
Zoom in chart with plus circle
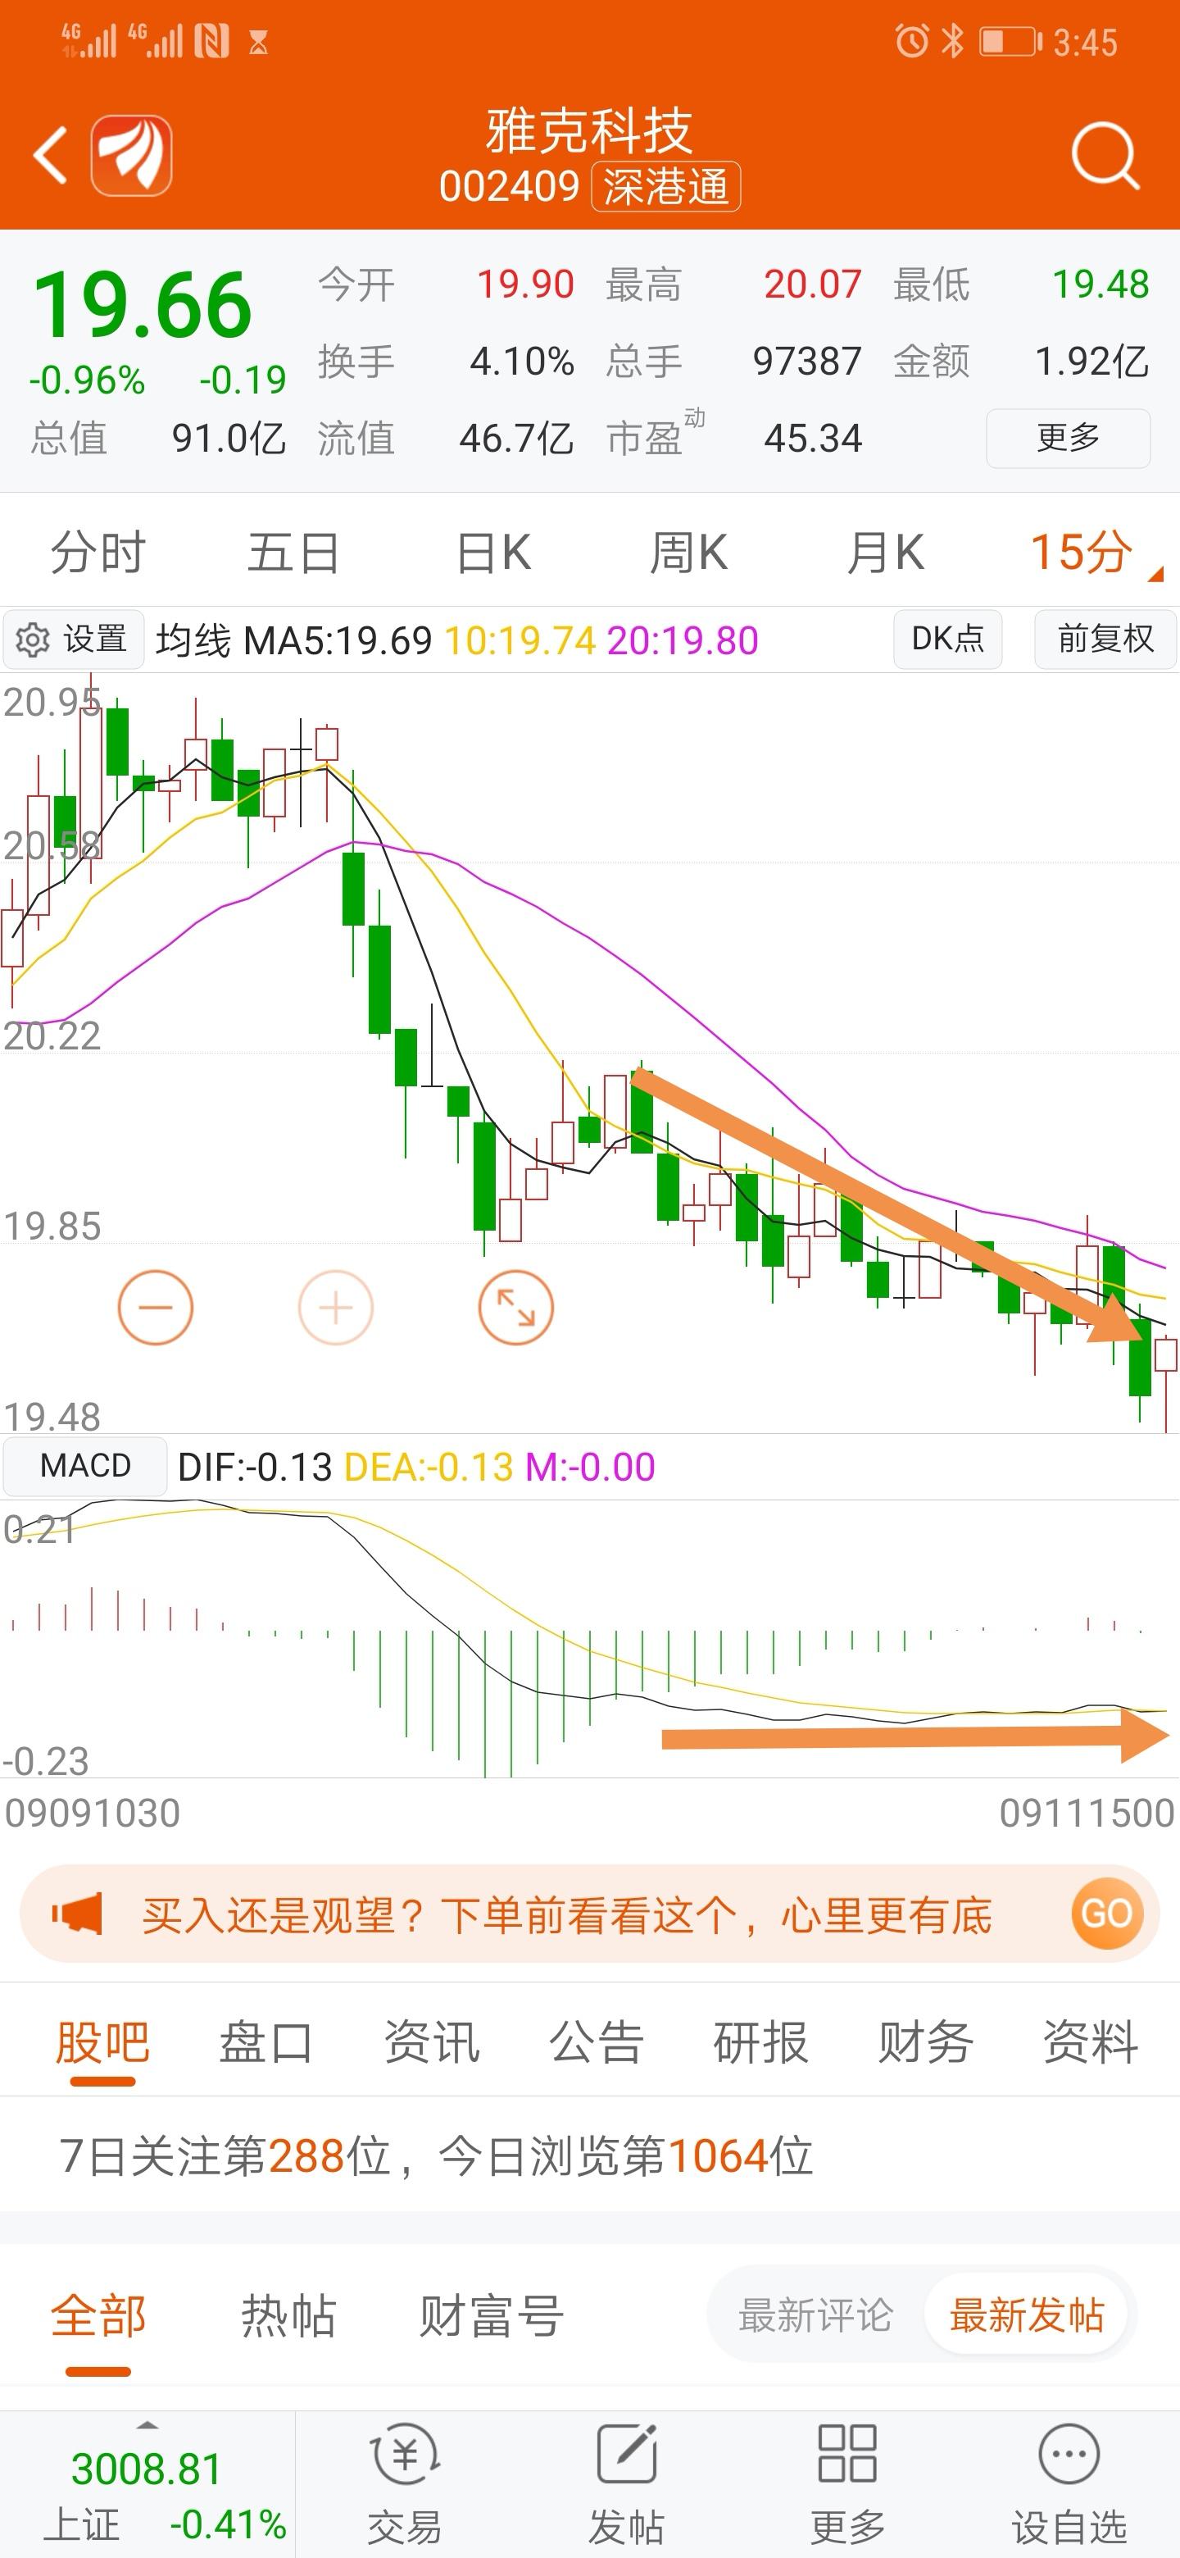click(x=335, y=1307)
